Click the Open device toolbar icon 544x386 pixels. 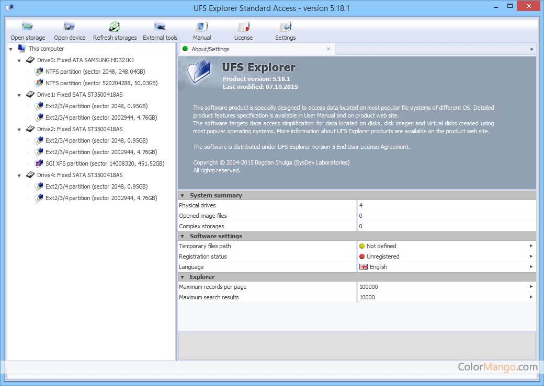coord(70,27)
